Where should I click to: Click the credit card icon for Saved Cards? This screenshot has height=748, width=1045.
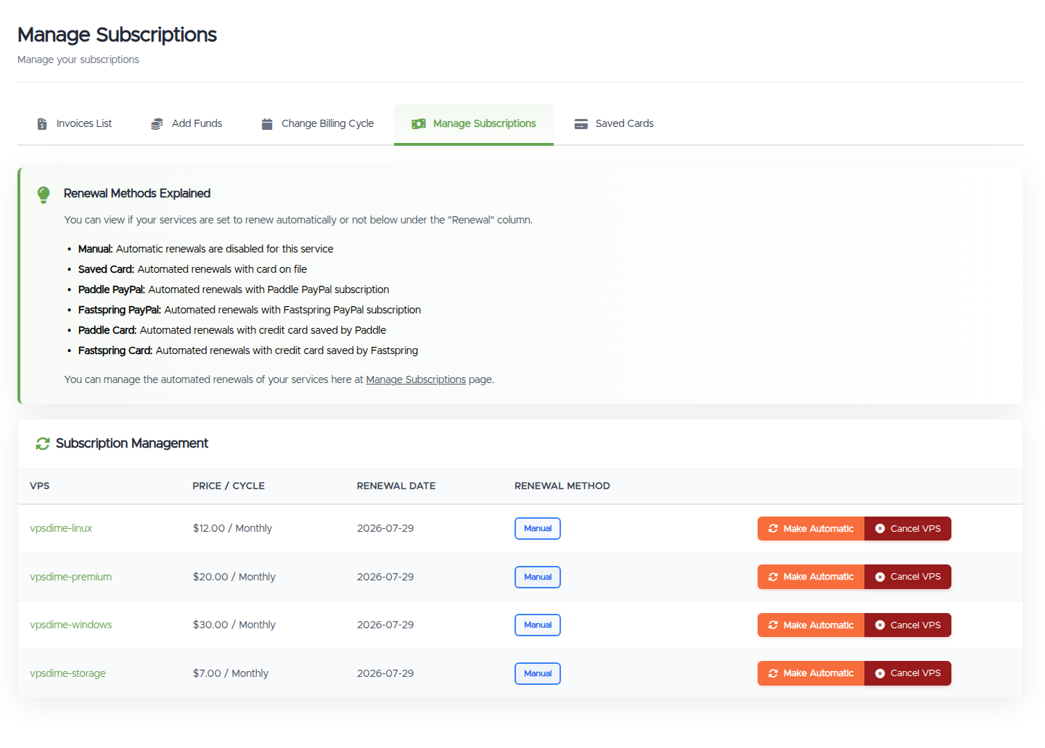pyautogui.click(x=581, y=124)
